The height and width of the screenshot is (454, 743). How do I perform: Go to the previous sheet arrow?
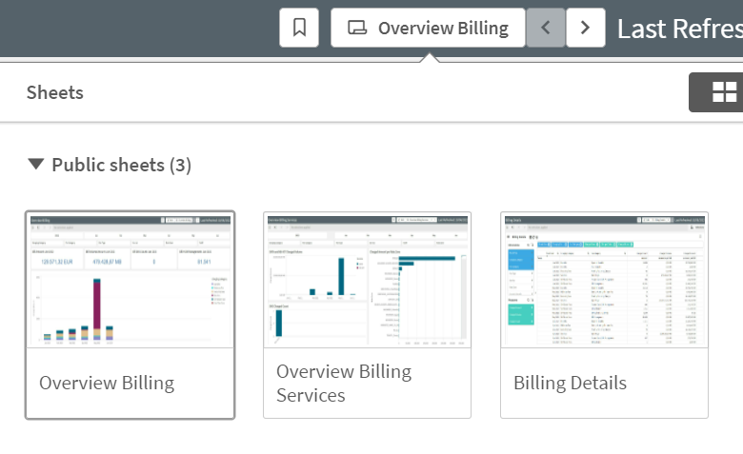[546, 28]
